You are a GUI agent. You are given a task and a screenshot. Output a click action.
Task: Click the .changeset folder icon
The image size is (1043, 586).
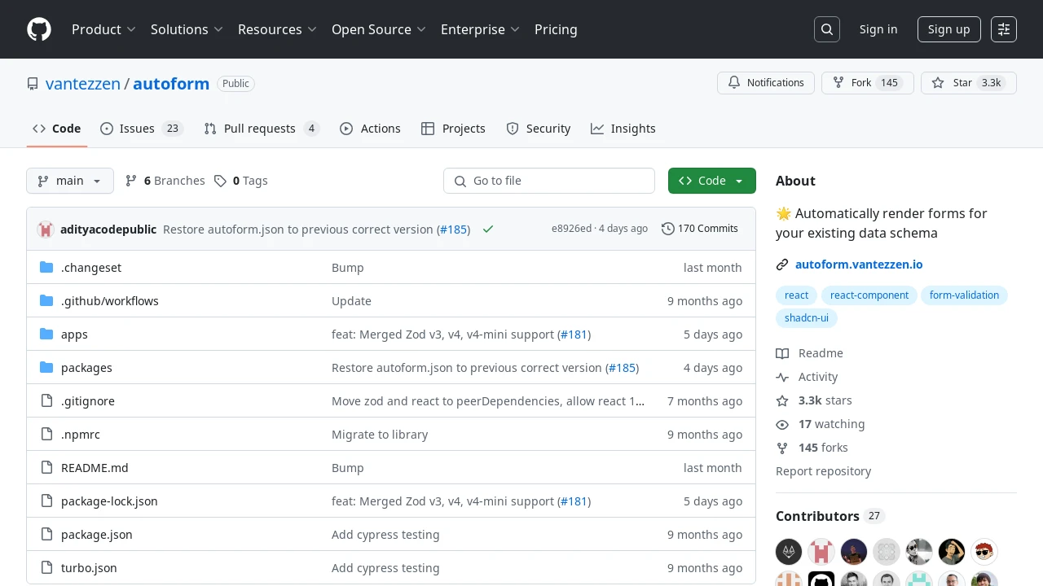46,268
